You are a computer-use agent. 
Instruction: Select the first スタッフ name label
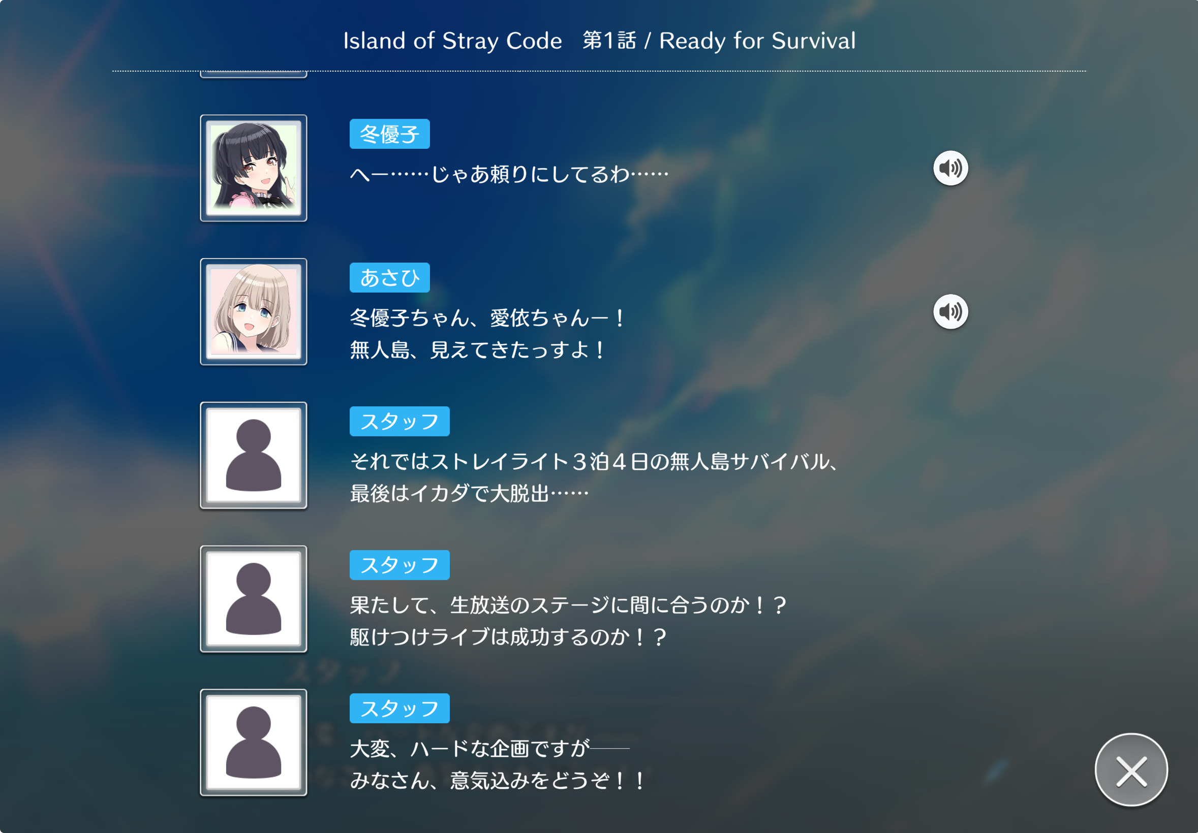399,421
